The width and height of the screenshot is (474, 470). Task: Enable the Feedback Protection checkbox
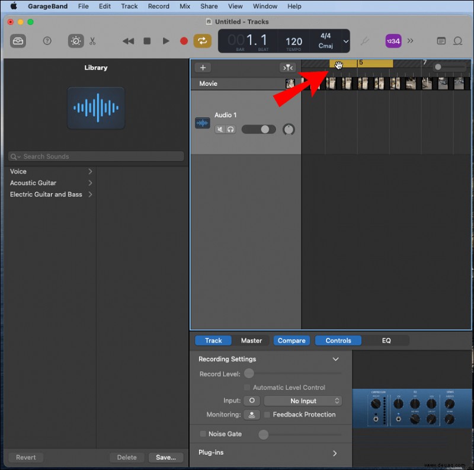point(267,415)
